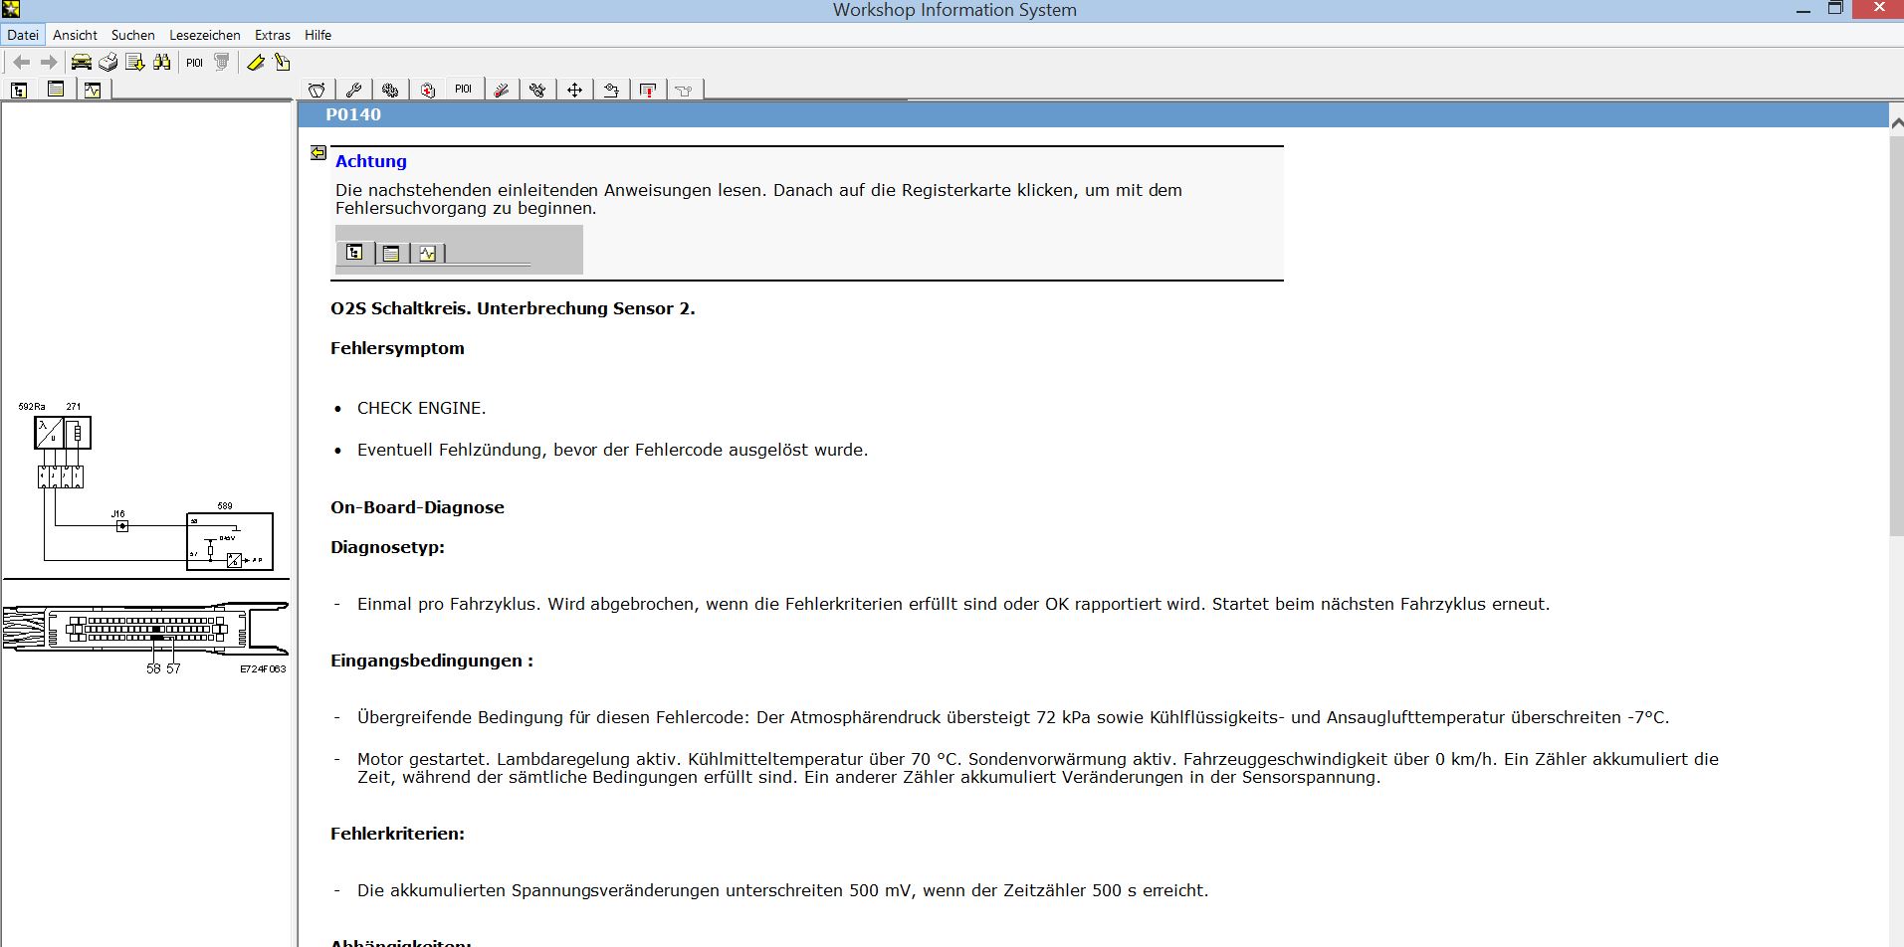Screen dimensions: 1904x947
Task: Open the red probe tool tab
Action: [x=502, y=90]
